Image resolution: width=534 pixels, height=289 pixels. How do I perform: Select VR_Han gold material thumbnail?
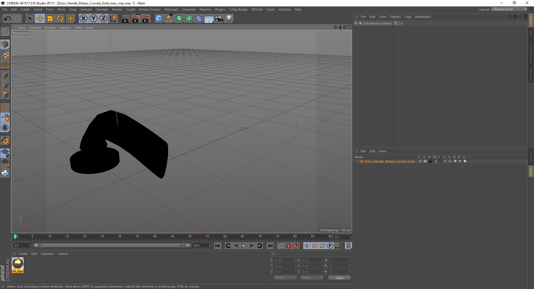click(18, 265)
